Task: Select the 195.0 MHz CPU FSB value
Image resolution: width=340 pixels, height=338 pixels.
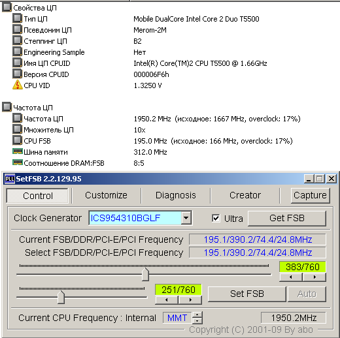Action: coord(213,141)
